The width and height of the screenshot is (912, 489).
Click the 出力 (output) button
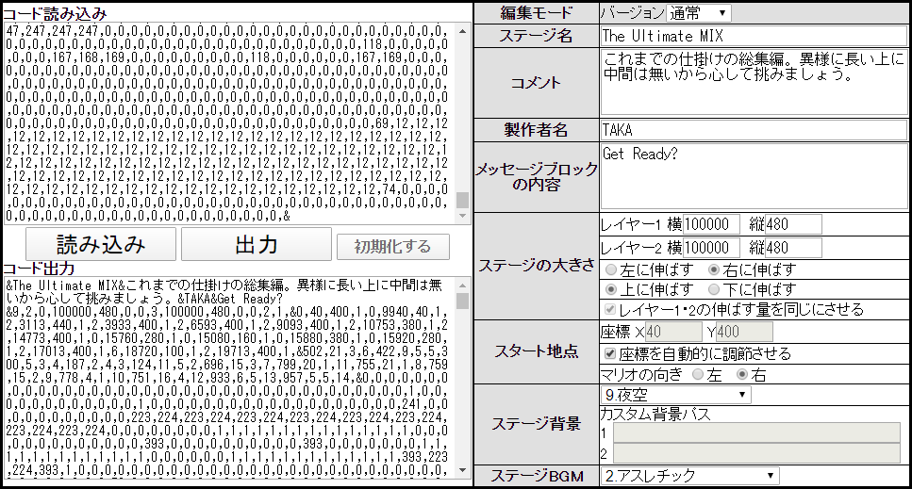257,244
